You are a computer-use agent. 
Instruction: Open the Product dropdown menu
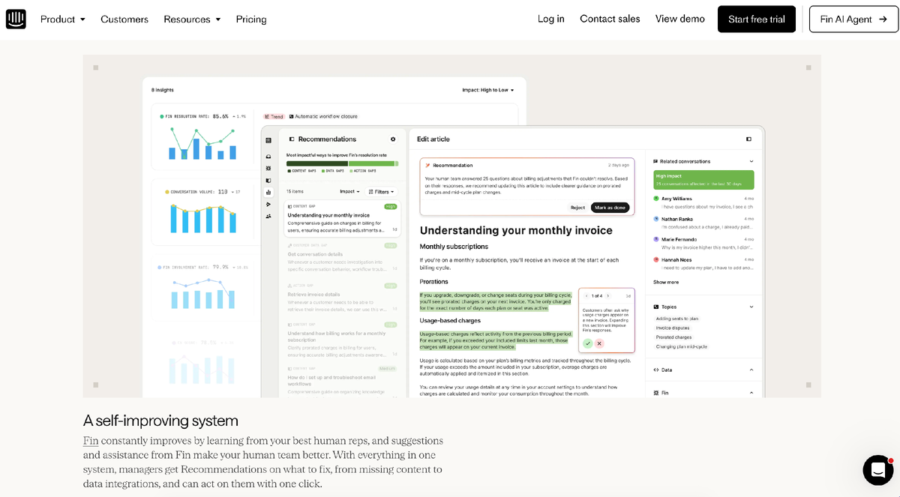point(63,19)
